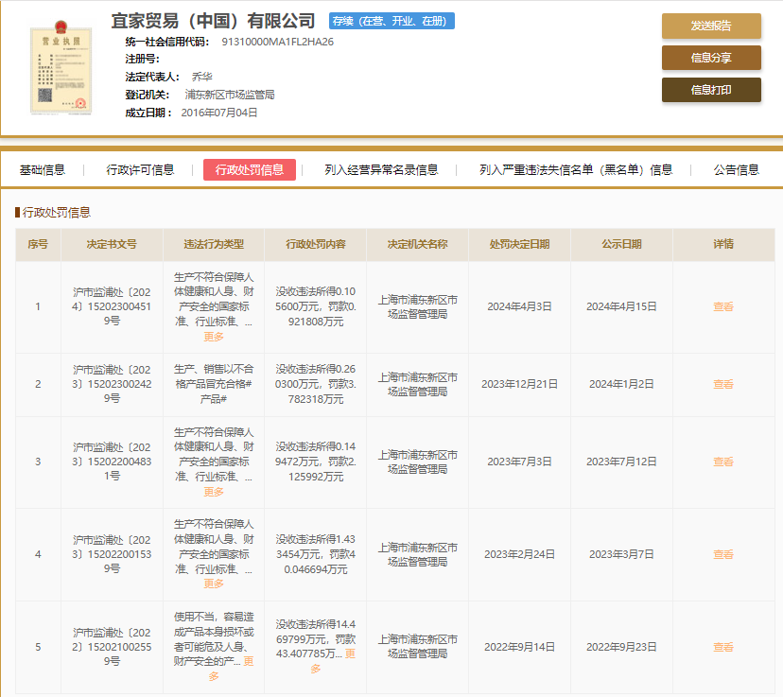Click the 决定书文号 column header

pos(112,244)
